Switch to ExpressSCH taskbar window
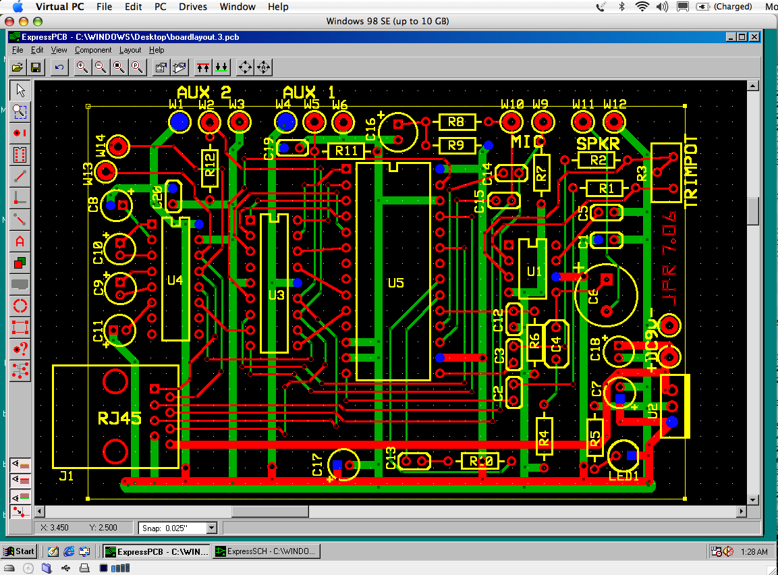 tap(267, 551)
